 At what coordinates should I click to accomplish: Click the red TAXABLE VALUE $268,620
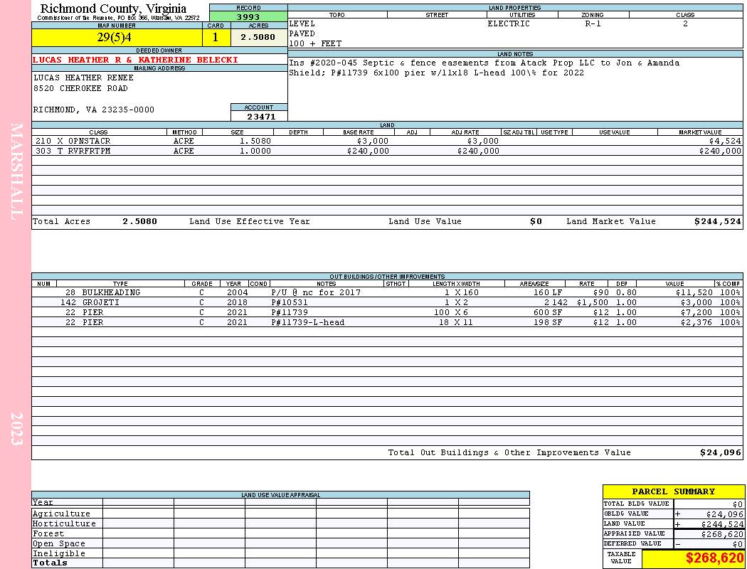coord(715,558)
